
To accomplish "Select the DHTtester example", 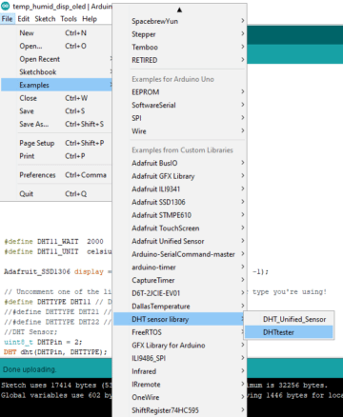I will [x=289, y=332].
